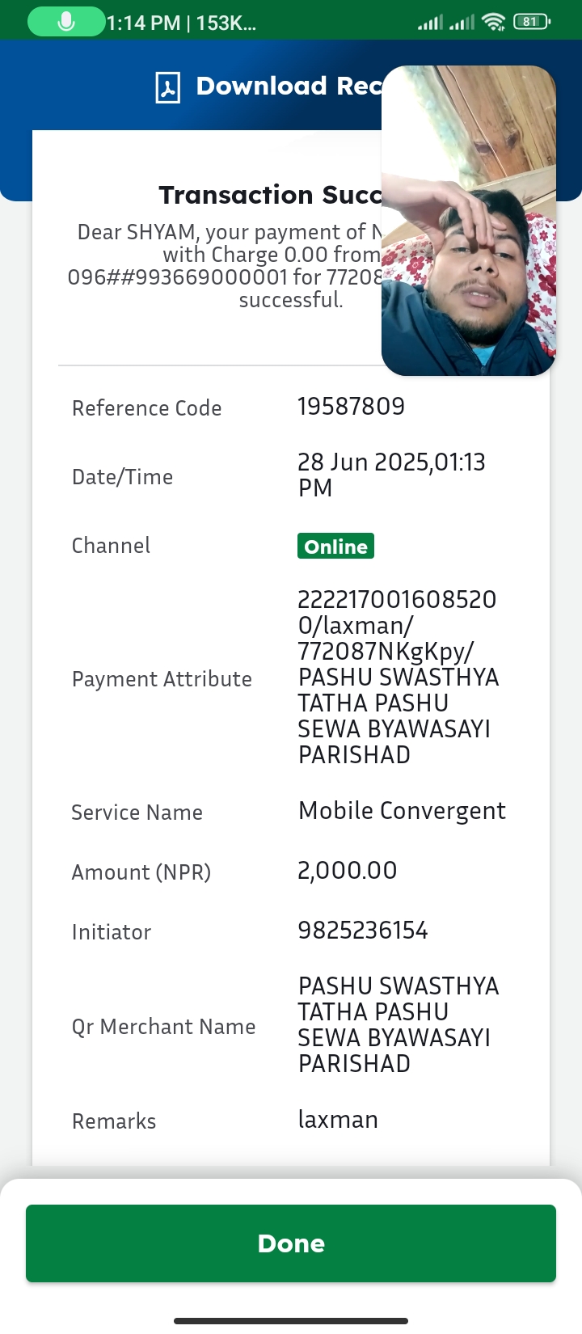Image resolution: width=582 pixels, height=1334 pixels.
Task: Tap the Download Receipt text
Action: (x=289, y=86)
